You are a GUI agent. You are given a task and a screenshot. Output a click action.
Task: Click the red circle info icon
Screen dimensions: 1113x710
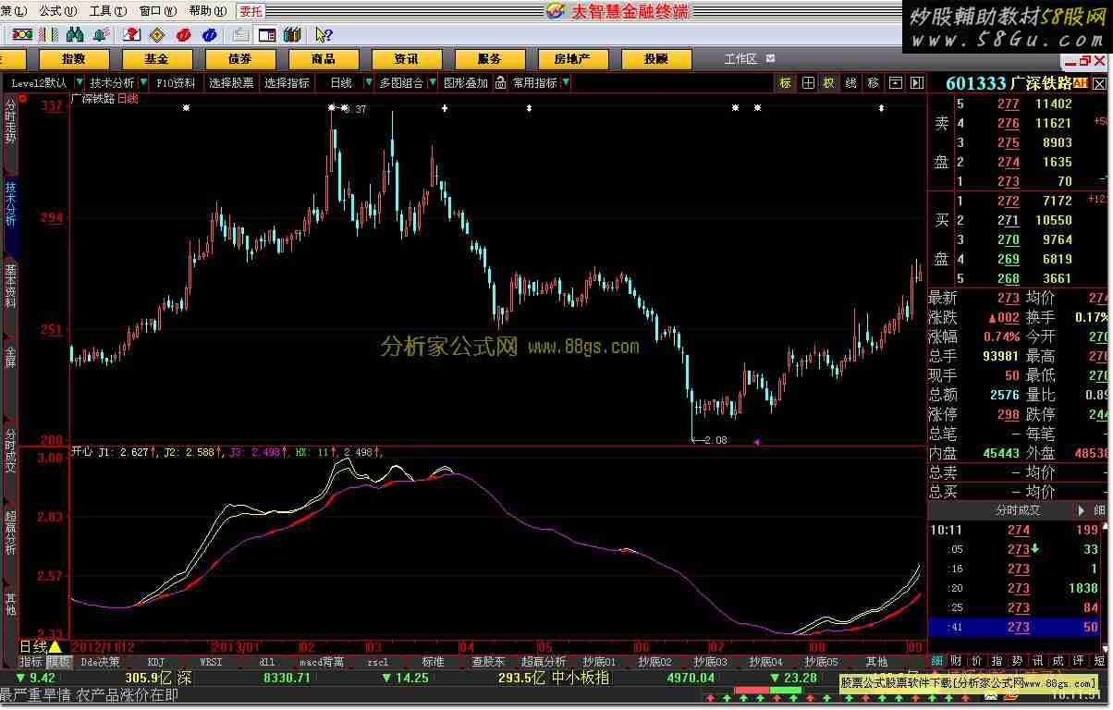coord(183,34)
